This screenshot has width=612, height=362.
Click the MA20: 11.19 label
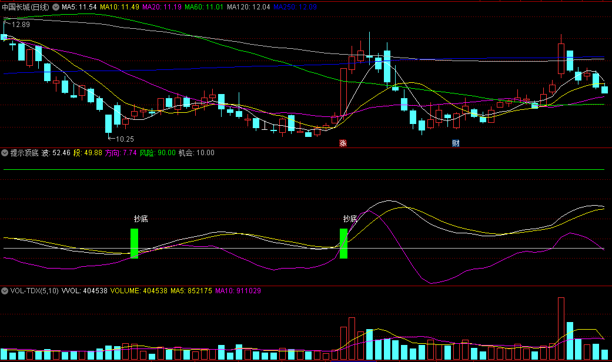click(162, 7)
